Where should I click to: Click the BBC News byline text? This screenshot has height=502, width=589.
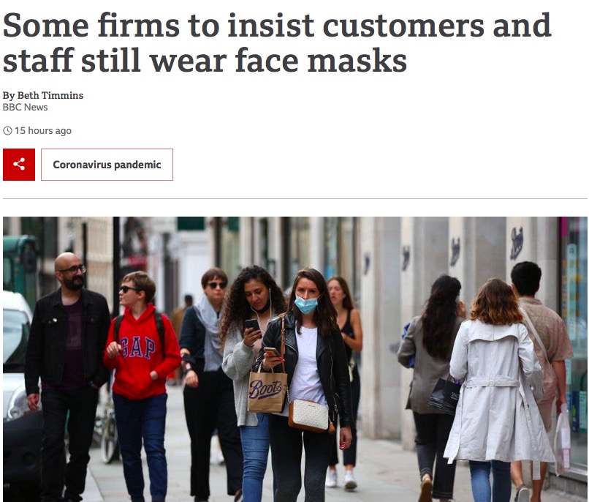(x=25, y=107)
